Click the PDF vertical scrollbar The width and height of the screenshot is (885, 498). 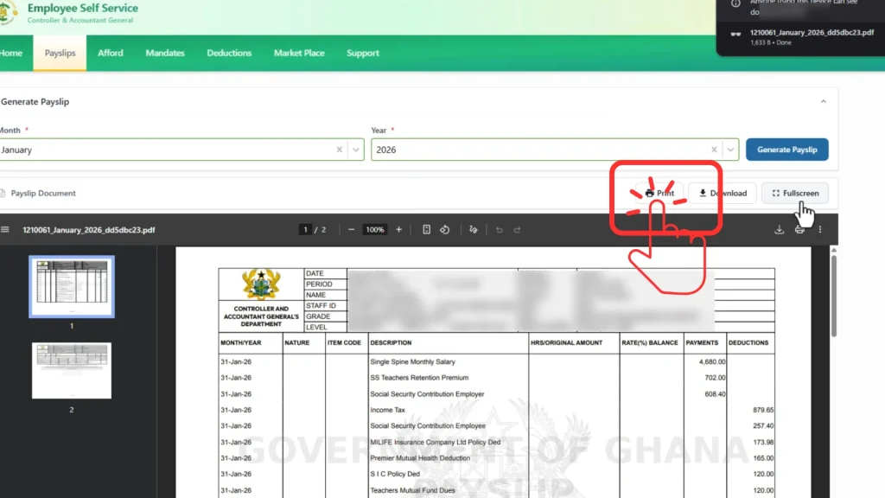834,297
